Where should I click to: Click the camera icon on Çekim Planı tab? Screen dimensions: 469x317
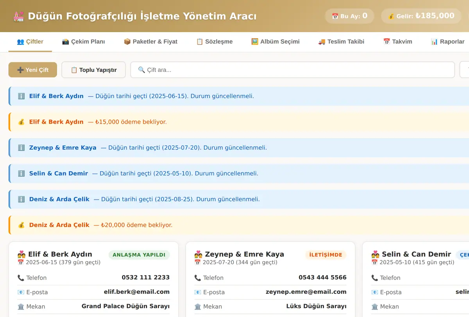66,41
